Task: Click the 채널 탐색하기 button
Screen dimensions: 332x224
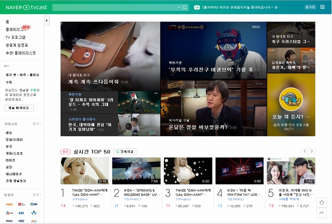Action: pos(19,108)
